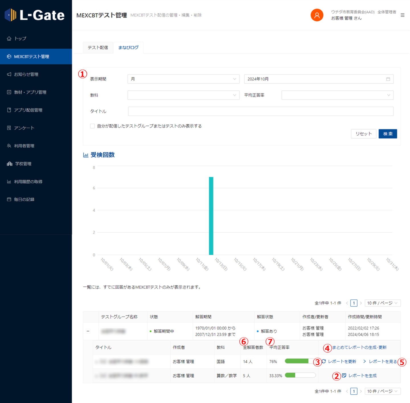The height and width of the screenshot is (403, 410).
Task: Switch to the テスト配信 tab
Action: point(98,48)
